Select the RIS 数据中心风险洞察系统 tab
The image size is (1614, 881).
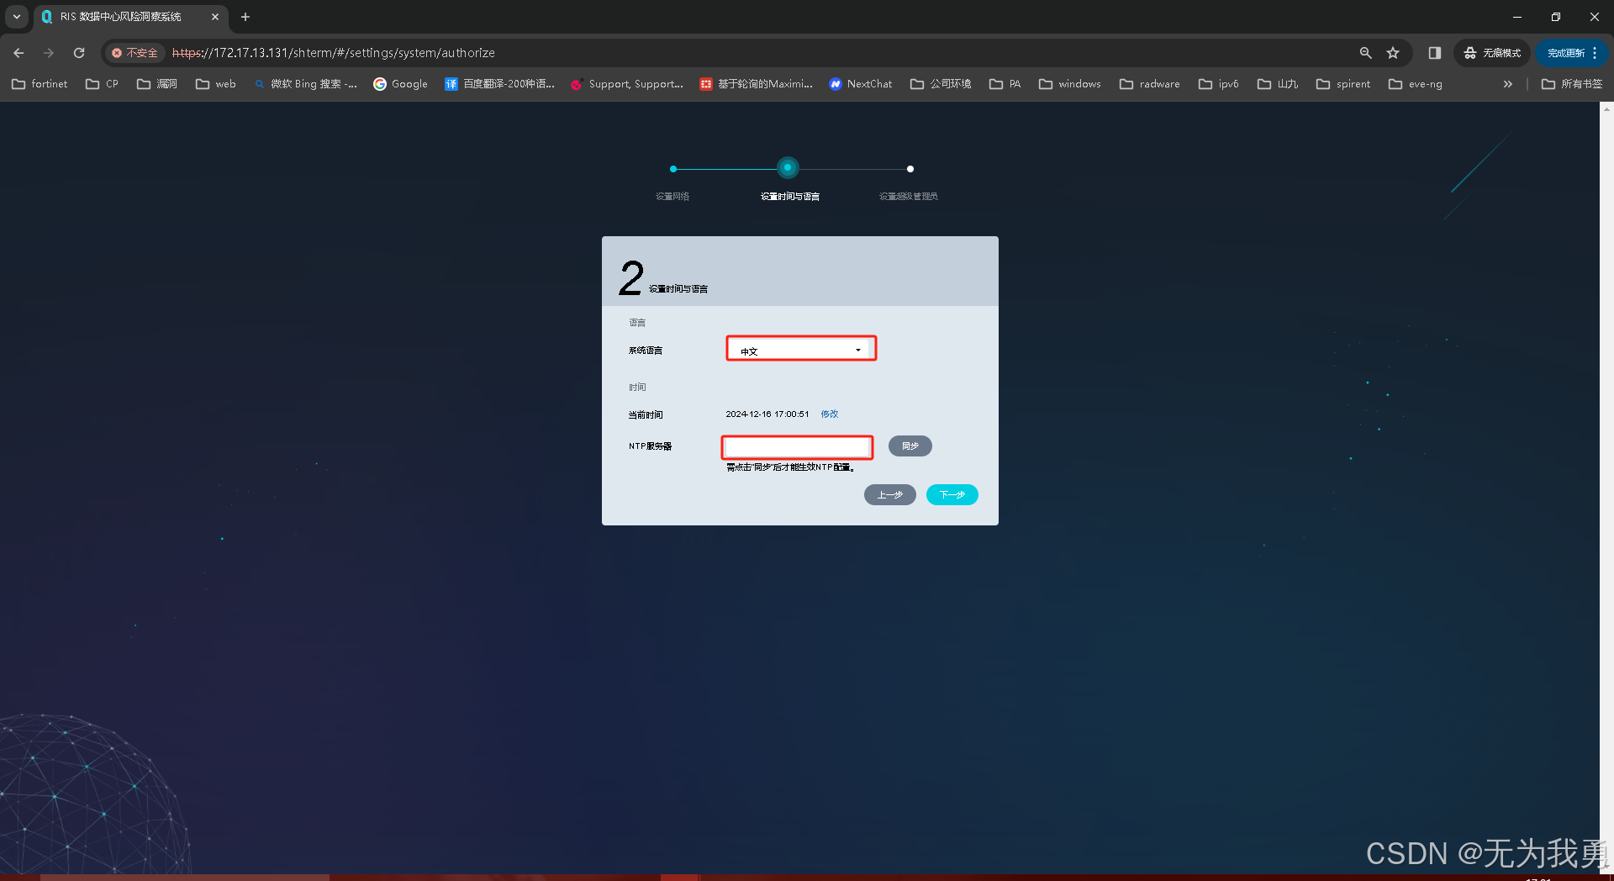click(120, 17)
